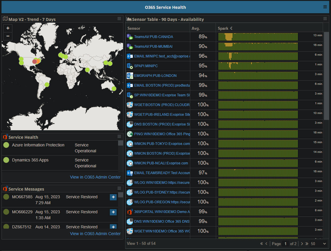331x251 pixels.
Task: Click the DNS:BOSTON (PROD) globe icon
Action: point(130,124)
